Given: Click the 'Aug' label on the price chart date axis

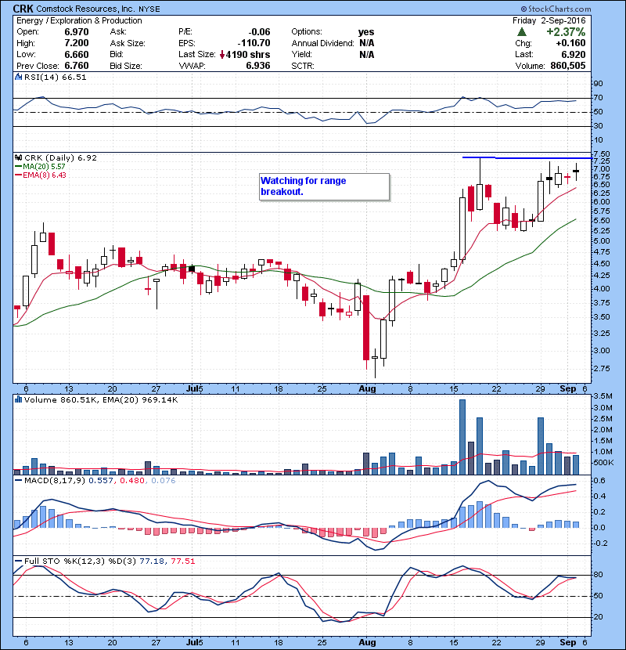Looking at the screenshot, I should [368, 389].
